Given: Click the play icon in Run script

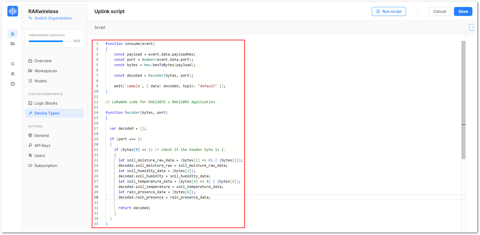Looking at the screenshot, I should pos(378,11).
